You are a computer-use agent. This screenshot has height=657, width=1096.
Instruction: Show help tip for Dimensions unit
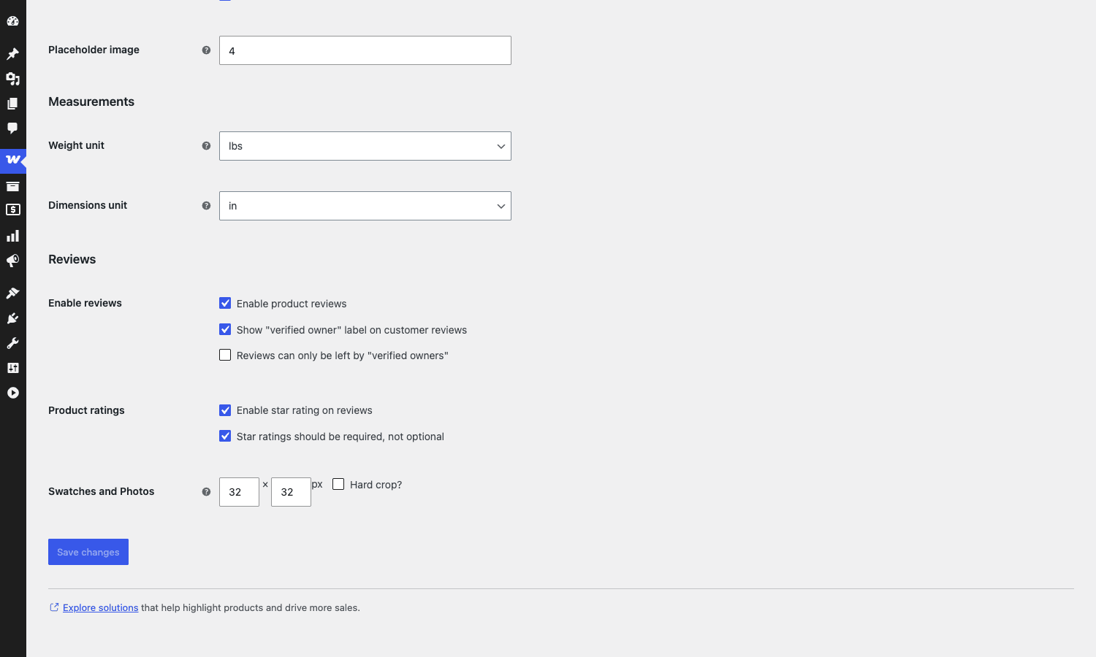tap(206, 206)
